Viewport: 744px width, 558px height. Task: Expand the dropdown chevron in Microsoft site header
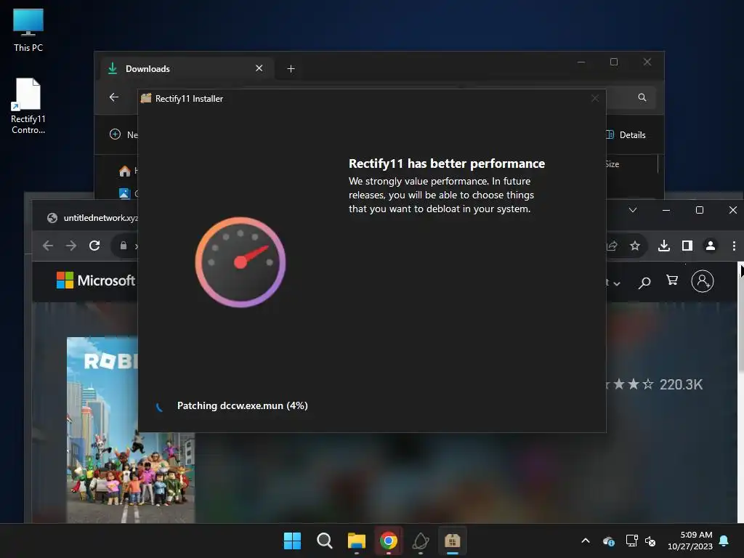point(616,284)
